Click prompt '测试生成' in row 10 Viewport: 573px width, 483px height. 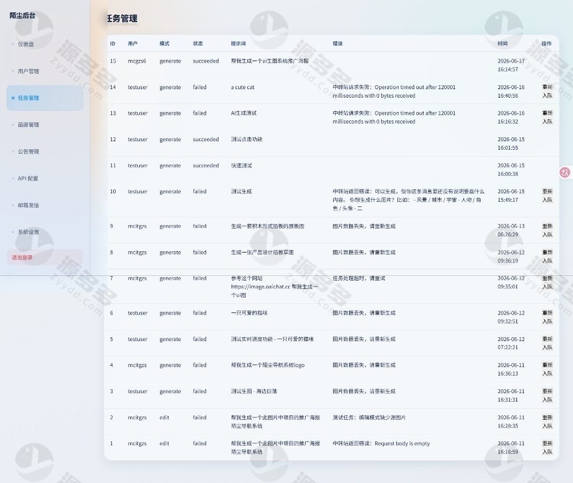pyautogui.click(x=241, y=191)
